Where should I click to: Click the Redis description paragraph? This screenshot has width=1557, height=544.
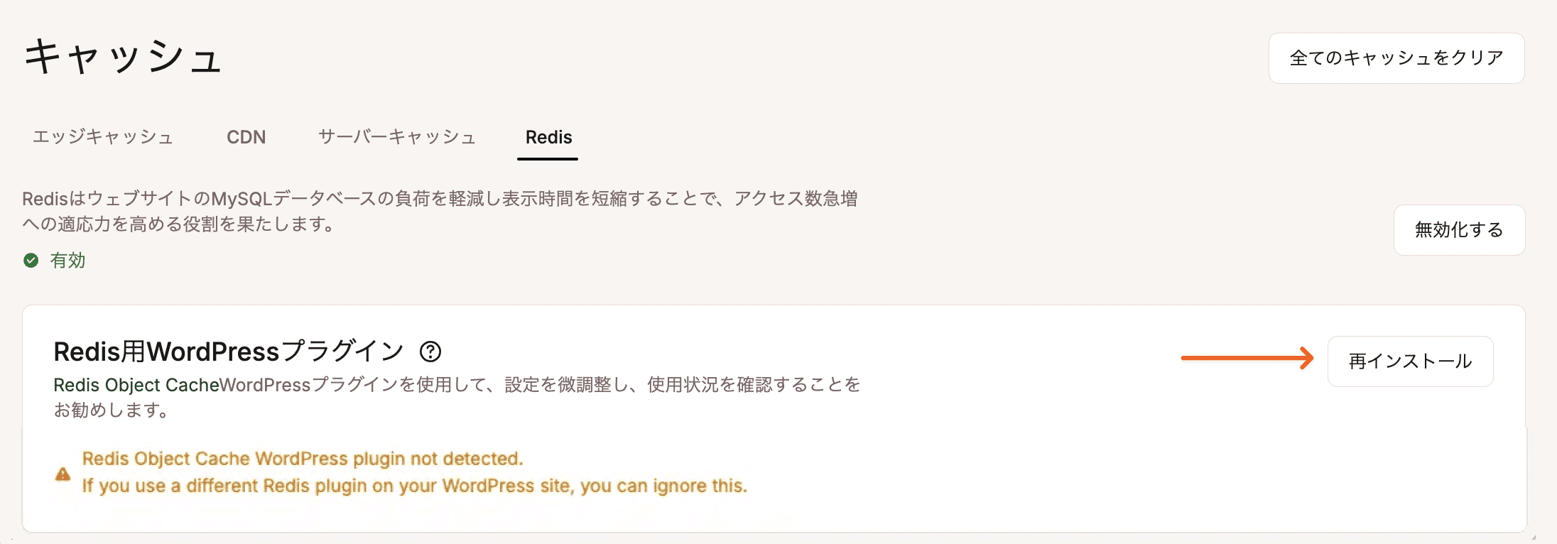coord(440,213)
